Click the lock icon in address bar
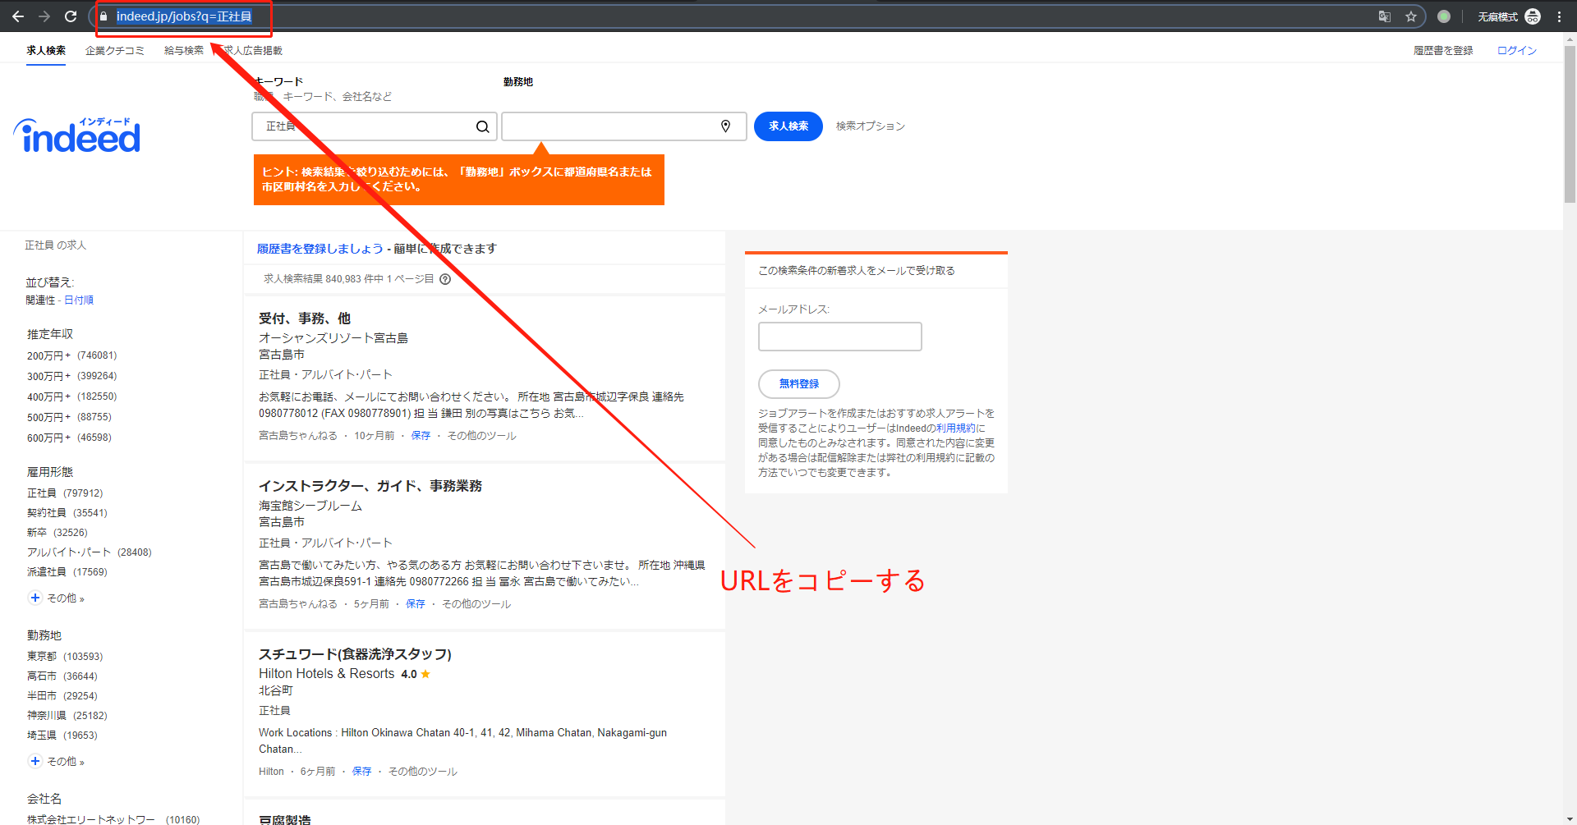 [103, 16]
